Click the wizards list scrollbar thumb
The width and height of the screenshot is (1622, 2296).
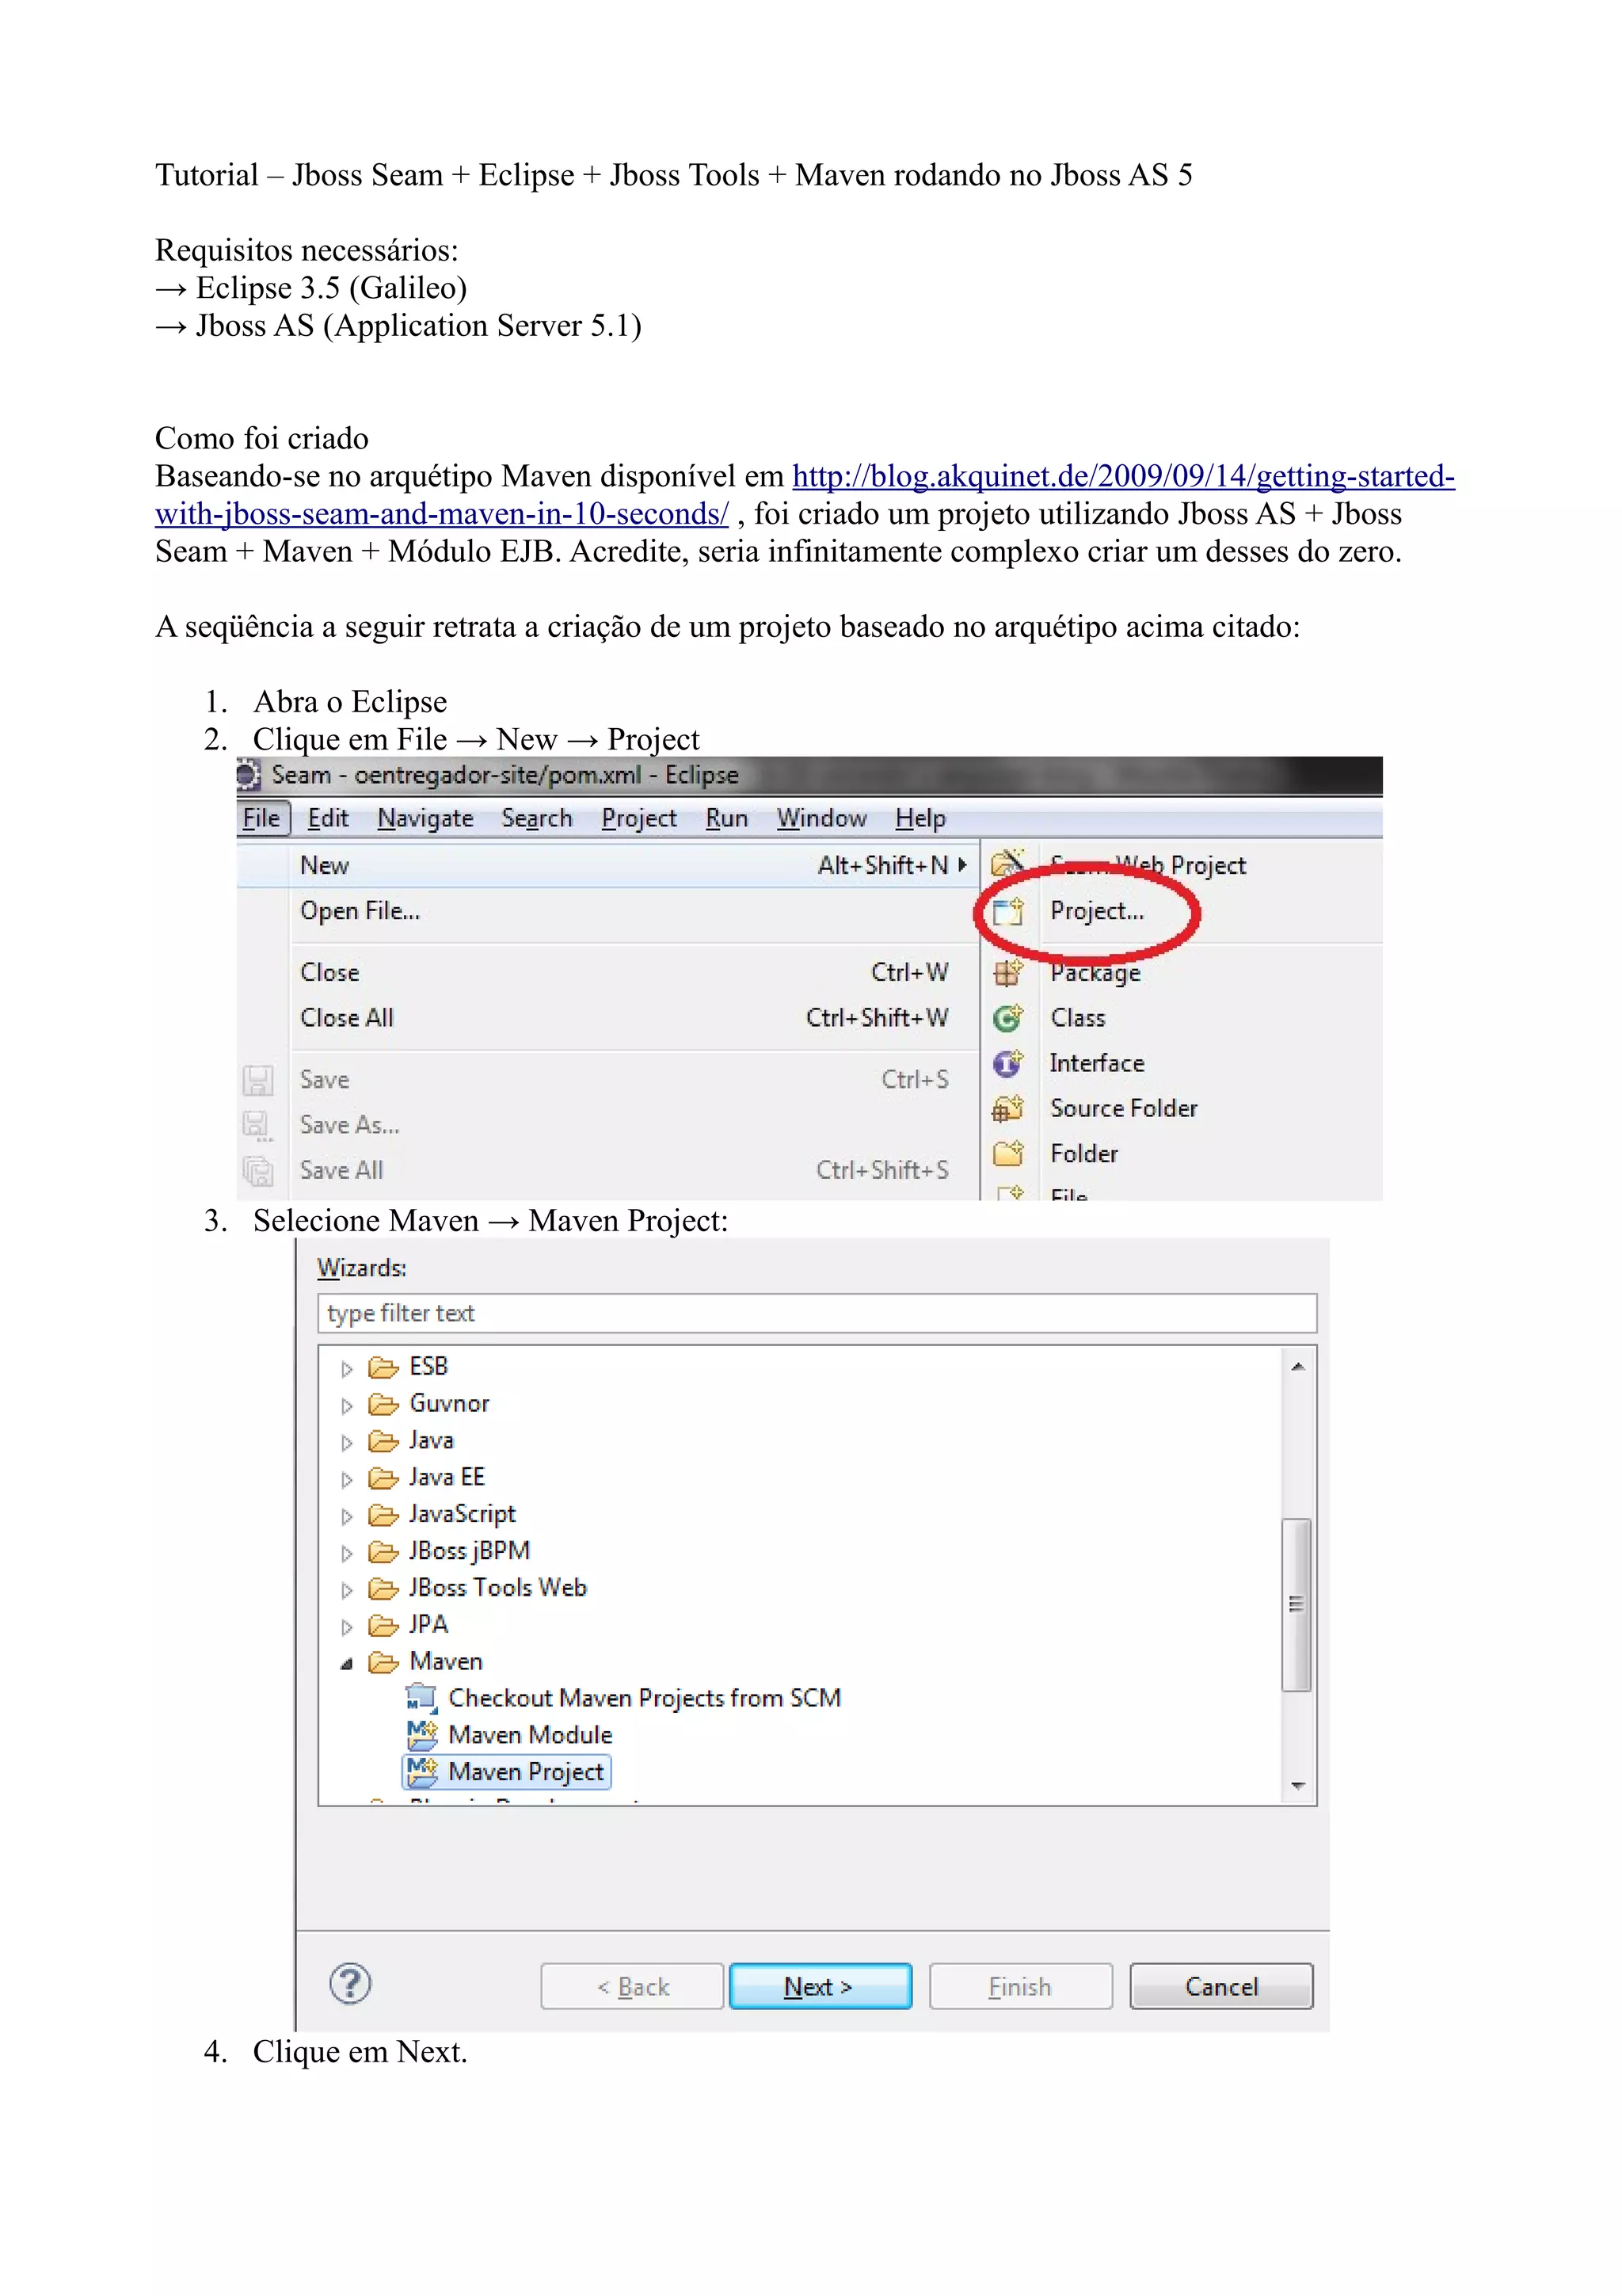1296,1603
